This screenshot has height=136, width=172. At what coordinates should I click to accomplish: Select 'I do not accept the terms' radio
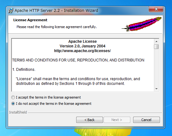coord(13,104)
